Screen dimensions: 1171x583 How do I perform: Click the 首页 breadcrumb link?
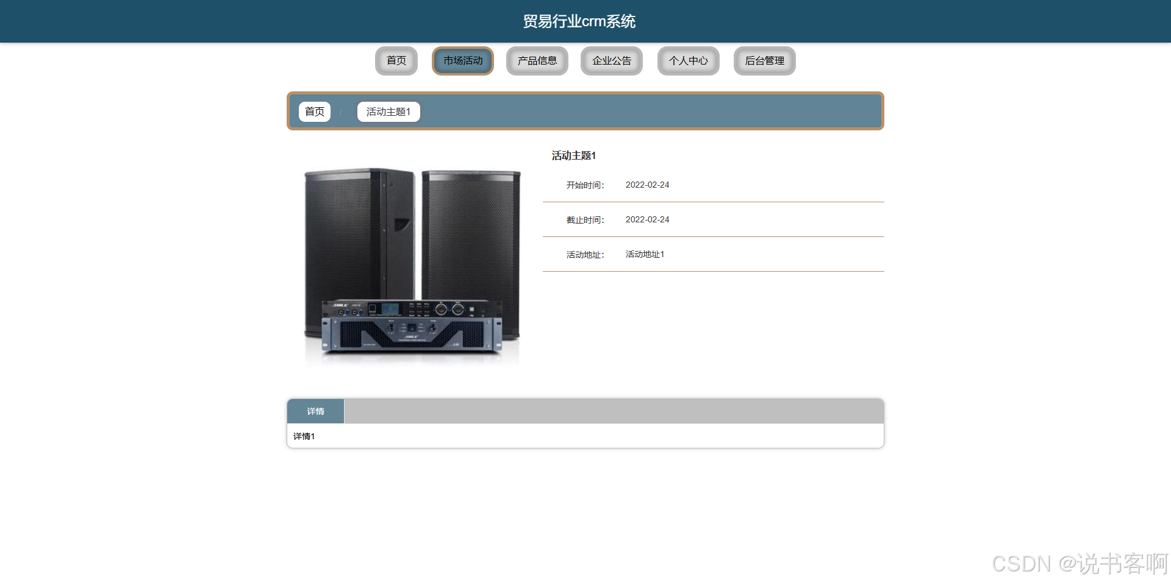(x=315, y=111)
